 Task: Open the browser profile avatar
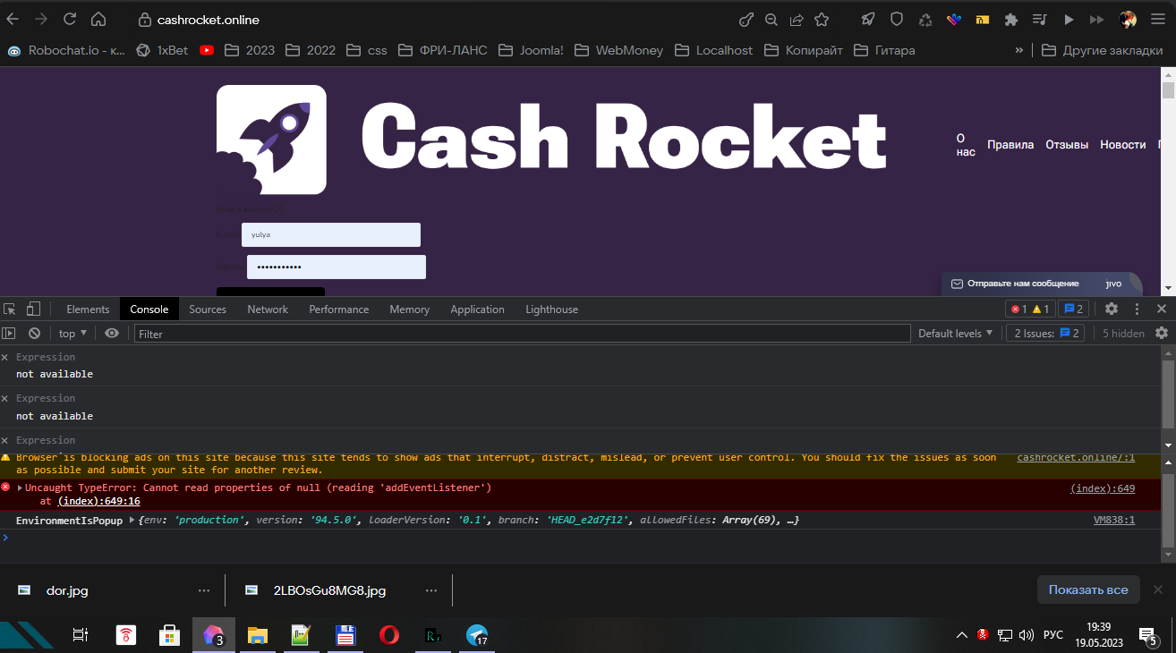pyautogui.click(x=1128, y=19)
